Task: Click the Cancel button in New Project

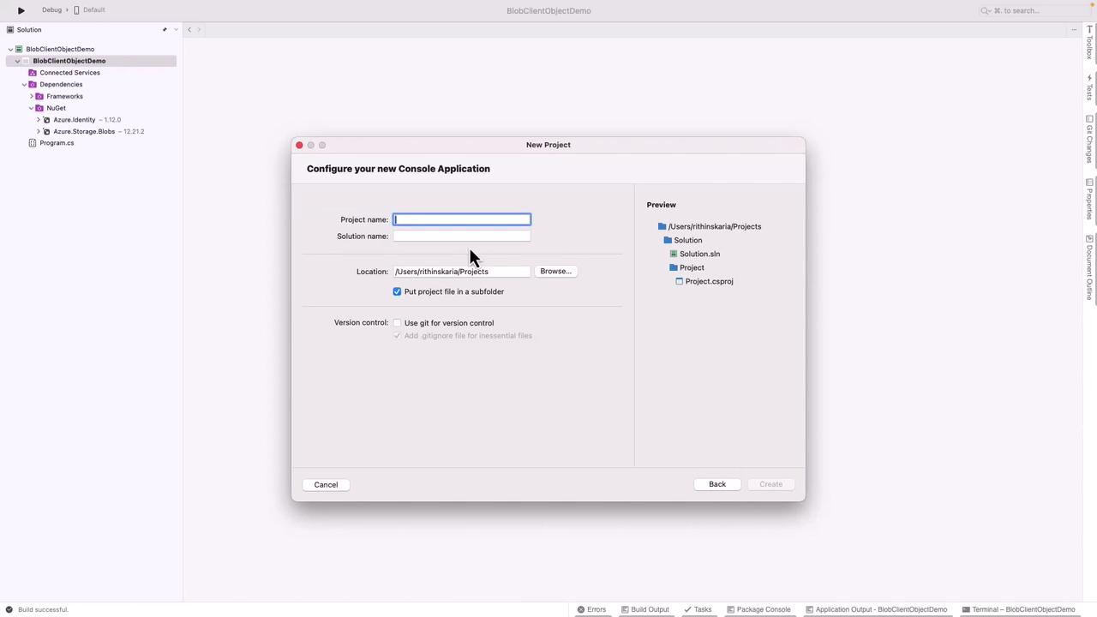Action: click(326, 485)
